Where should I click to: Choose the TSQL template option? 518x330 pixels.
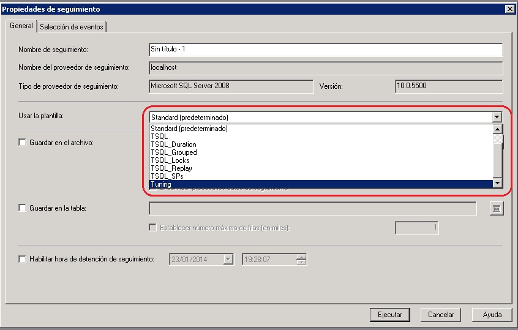click(321, 137)
